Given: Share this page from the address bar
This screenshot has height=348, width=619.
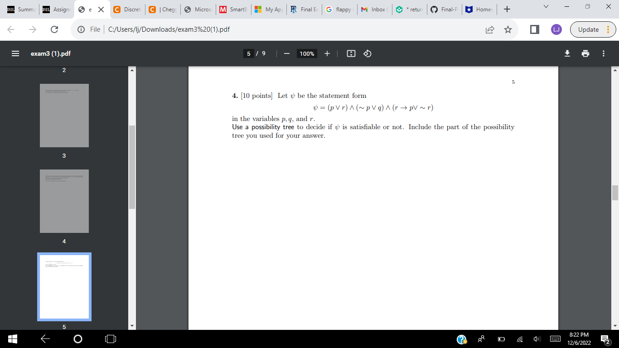Looking at the screenshot, I should coord(490,29).
